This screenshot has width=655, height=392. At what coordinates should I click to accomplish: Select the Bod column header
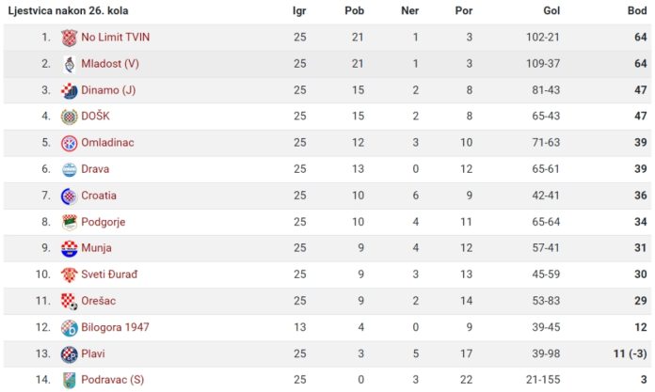(637, 11)
